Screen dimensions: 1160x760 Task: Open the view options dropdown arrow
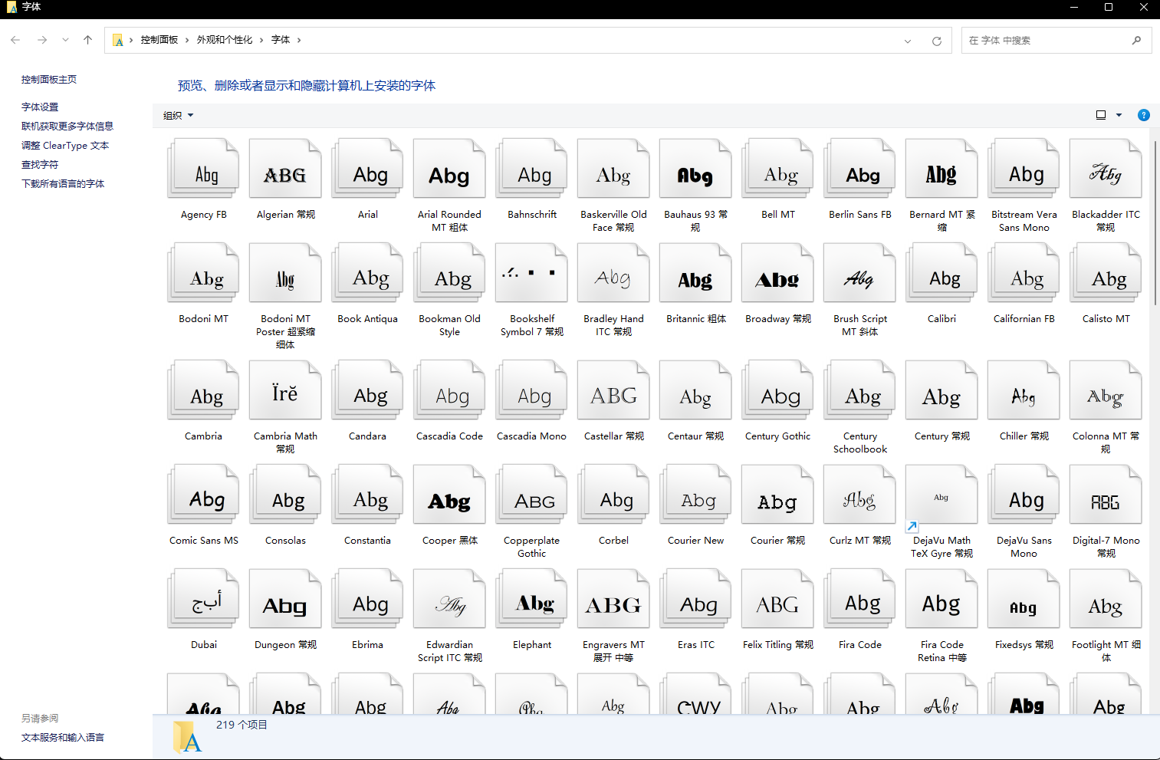pos(1119,115)
